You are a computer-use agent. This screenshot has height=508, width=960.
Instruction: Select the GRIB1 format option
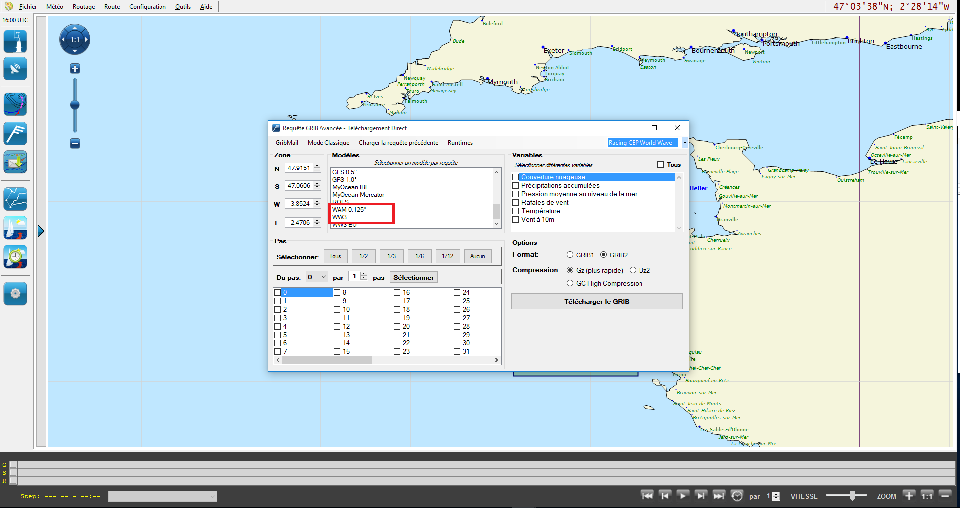click(x=570, y=255)
